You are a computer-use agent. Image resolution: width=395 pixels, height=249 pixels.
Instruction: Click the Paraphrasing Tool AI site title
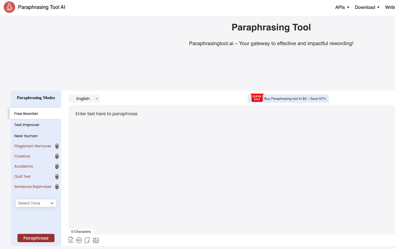41,7
